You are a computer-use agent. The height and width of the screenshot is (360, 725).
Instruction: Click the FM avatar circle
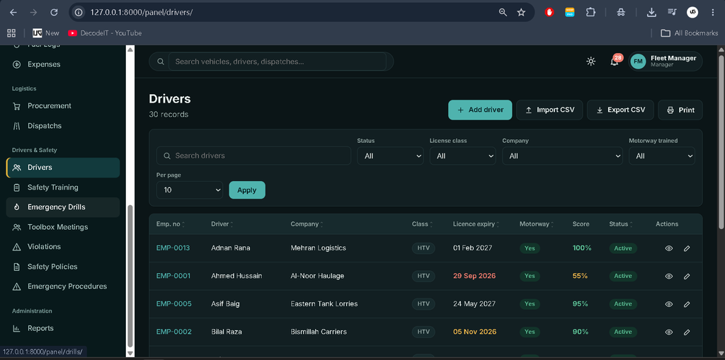click(638, 62)
